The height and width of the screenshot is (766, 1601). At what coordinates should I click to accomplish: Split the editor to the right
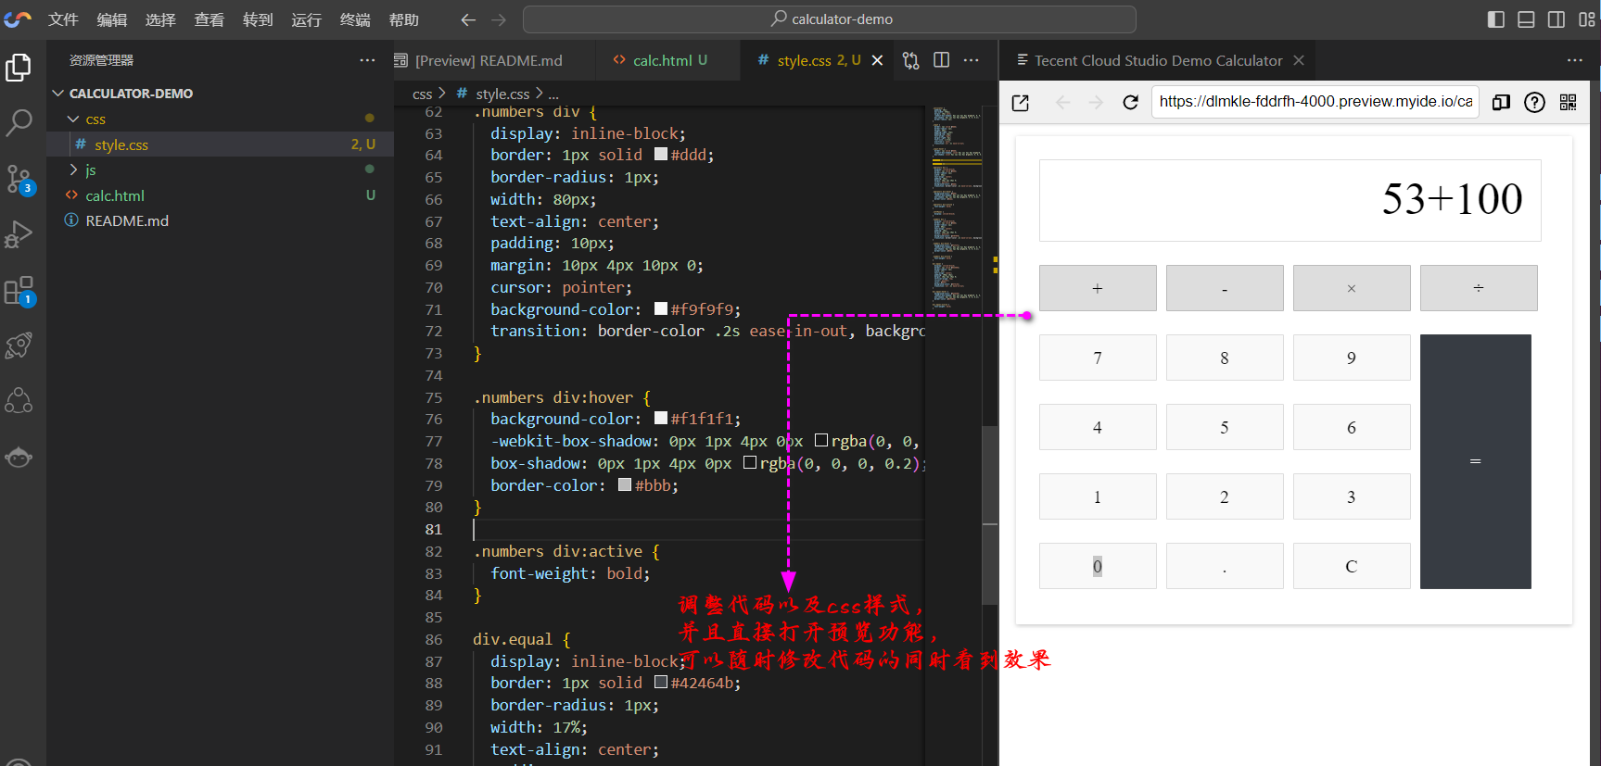tap(941, 60)
